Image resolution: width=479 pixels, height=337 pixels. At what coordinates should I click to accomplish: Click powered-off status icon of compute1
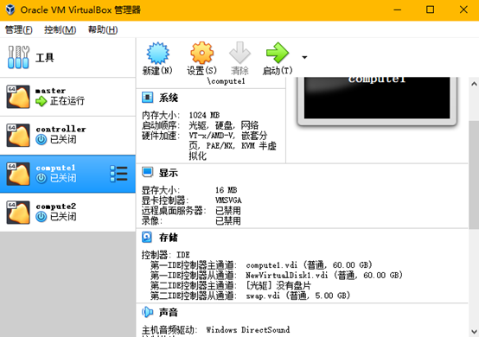(41, 178)
